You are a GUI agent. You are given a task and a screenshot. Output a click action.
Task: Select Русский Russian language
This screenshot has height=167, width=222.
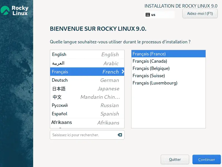pos(87,105)
